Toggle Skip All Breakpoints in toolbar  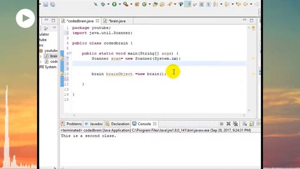(96, 4)
